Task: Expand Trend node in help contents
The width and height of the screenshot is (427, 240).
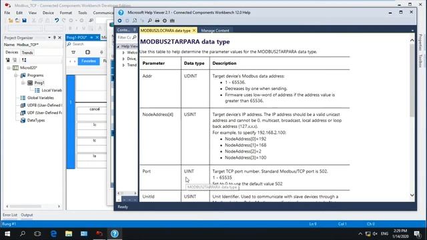Action: pos(123,65)
